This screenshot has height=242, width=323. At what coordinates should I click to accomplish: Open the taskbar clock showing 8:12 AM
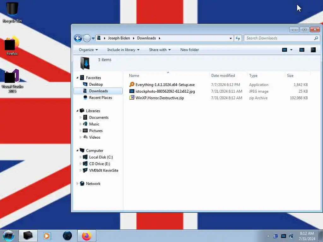307,236
